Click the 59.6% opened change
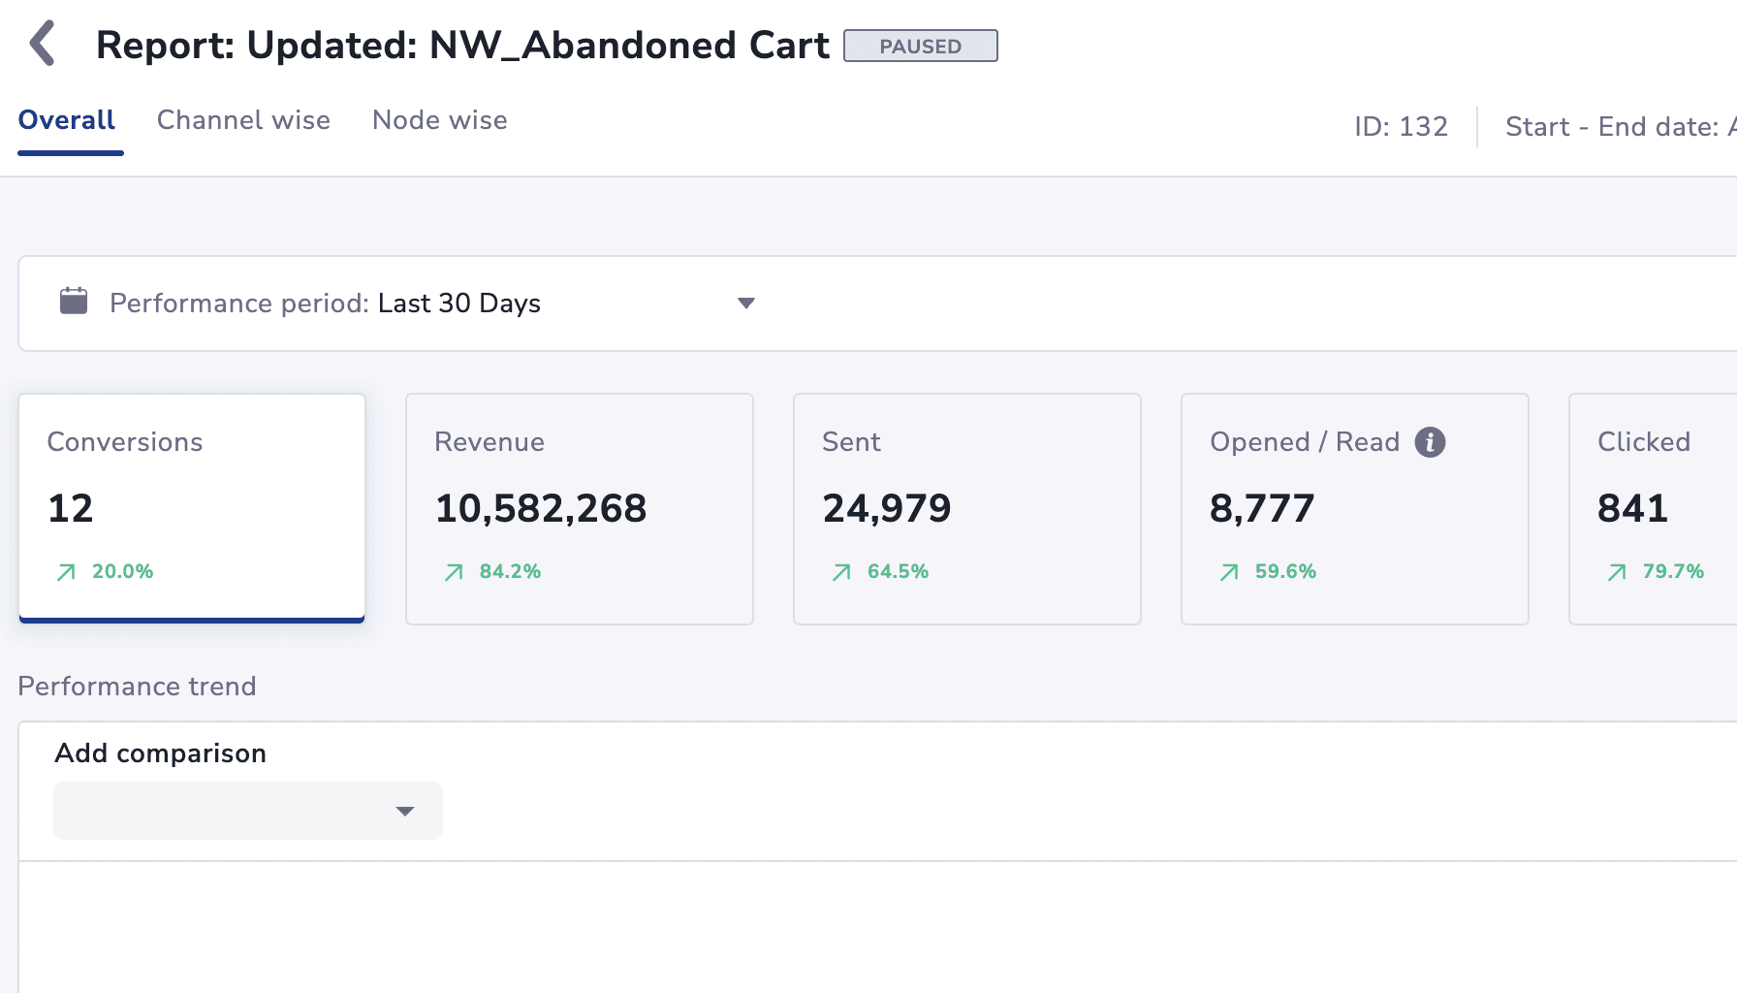The width and height of the screenshot is (1737, 993). coord(1286,571)
